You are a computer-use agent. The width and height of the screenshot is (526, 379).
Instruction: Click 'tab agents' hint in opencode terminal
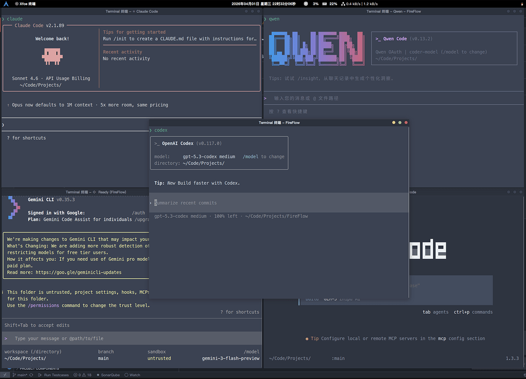(x=436, y=312)
